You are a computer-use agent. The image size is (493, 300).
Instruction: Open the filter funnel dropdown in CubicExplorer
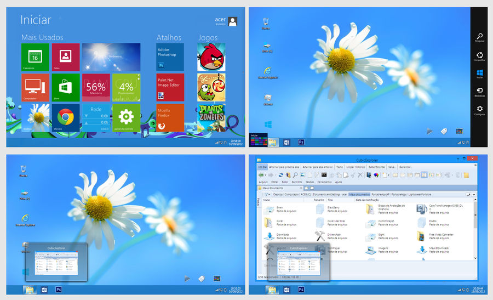pos(267,195)
